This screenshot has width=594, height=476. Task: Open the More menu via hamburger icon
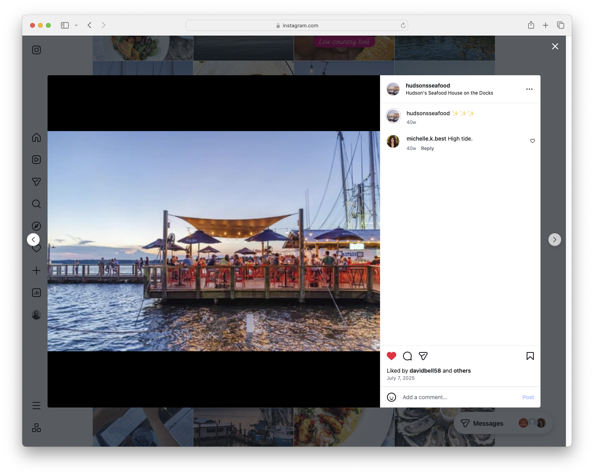click(x=36, y=406)
